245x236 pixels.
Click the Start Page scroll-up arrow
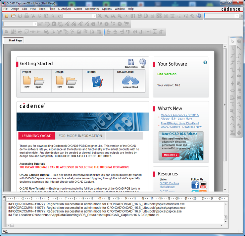225,46
